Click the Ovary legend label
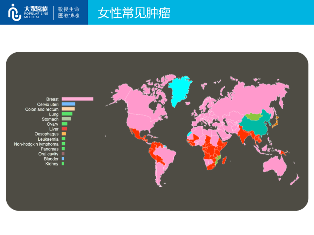The height and width of the screenshot is (235, 314). tap(52, 124)
